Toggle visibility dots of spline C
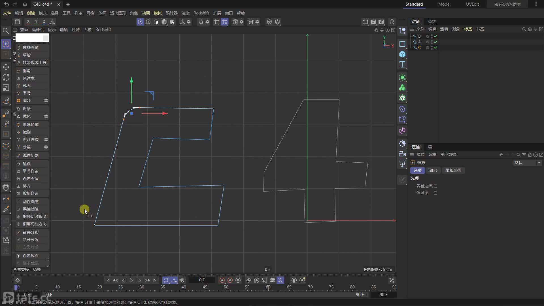The height and width of the screenshot is (306, 544). click(432, 48)
